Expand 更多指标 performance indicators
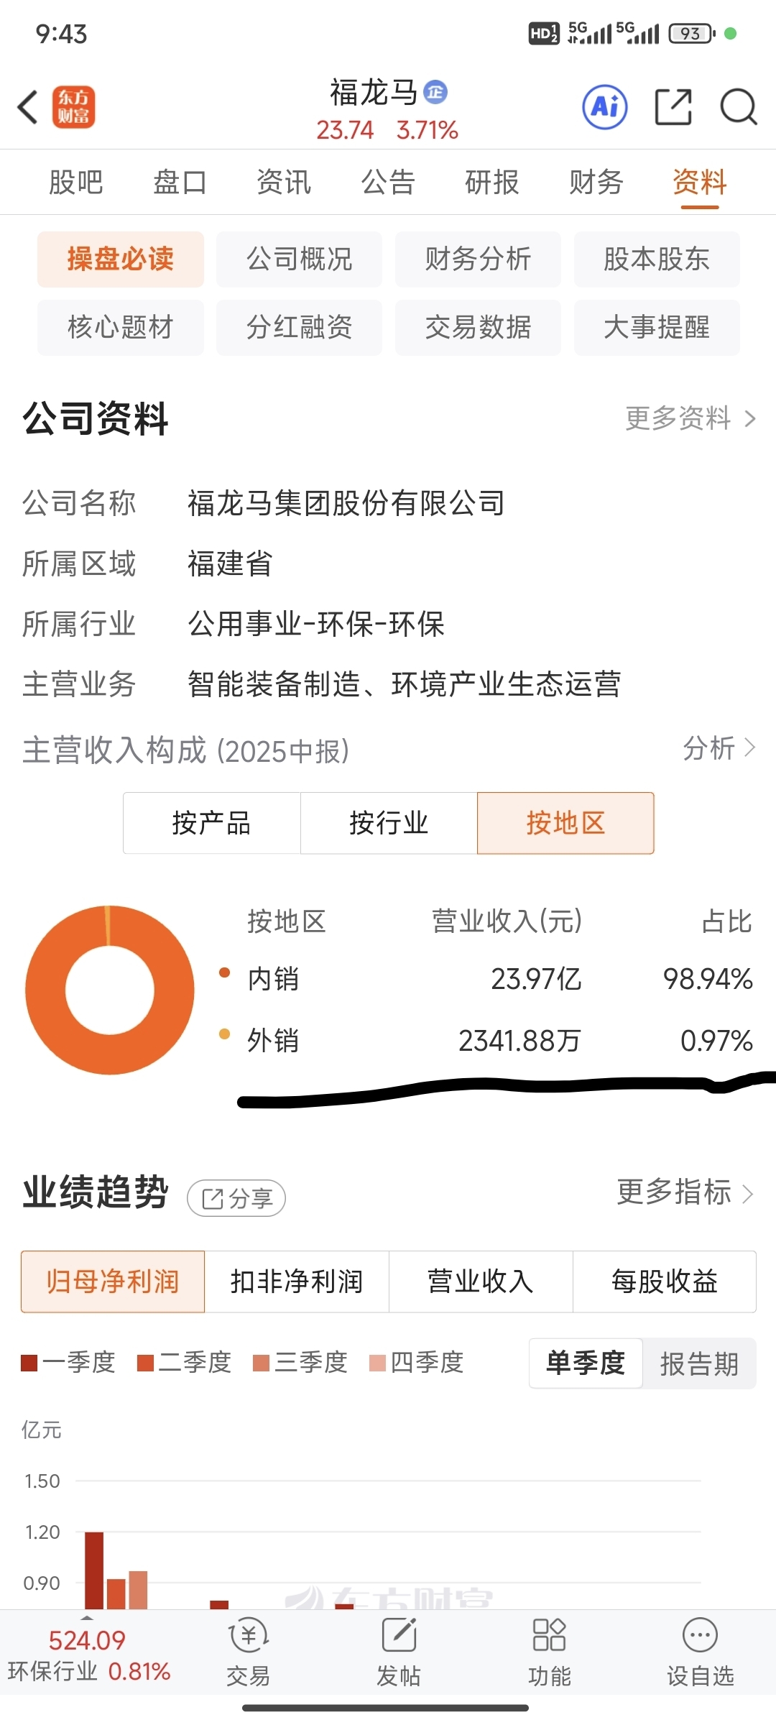Viewport: 776px width, 1725px height. pyautogui.click(x=685, y=1192)
